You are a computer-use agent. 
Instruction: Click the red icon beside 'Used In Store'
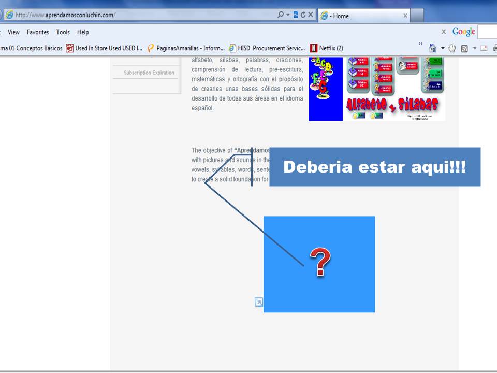(69, 48)
